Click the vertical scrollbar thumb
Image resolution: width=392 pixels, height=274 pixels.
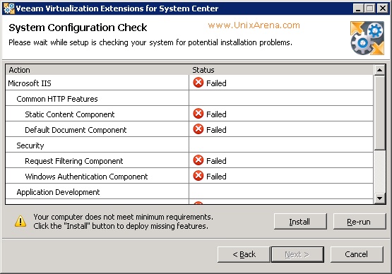[379, 113]
